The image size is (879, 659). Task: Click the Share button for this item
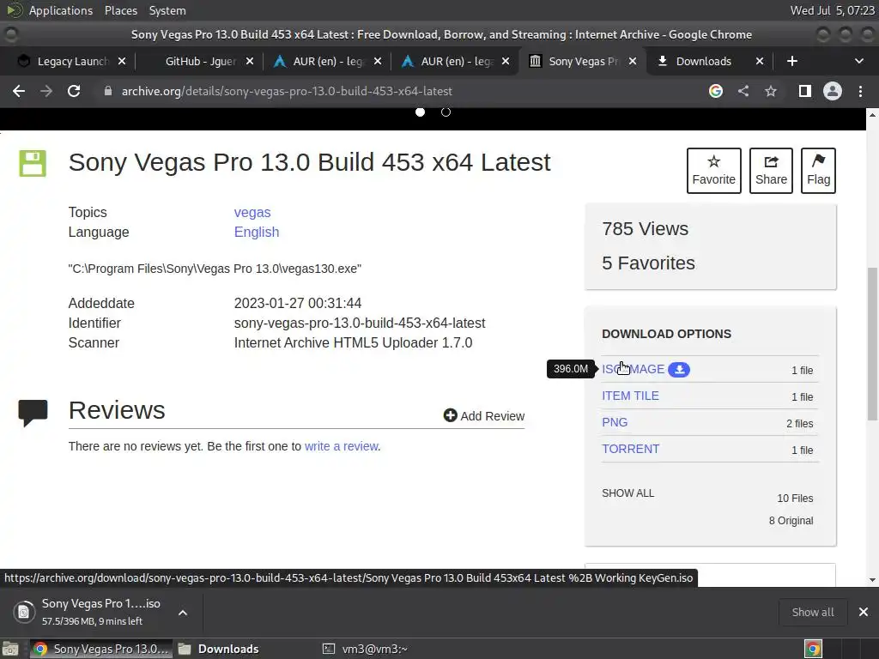771,171
